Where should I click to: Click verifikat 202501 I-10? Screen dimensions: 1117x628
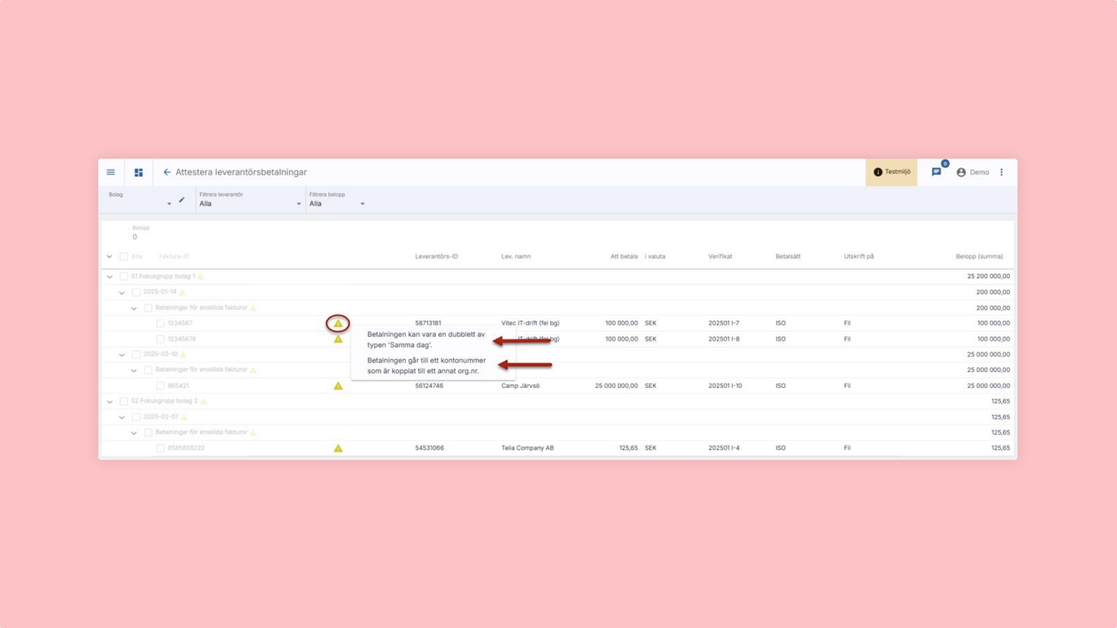(725, 386)
